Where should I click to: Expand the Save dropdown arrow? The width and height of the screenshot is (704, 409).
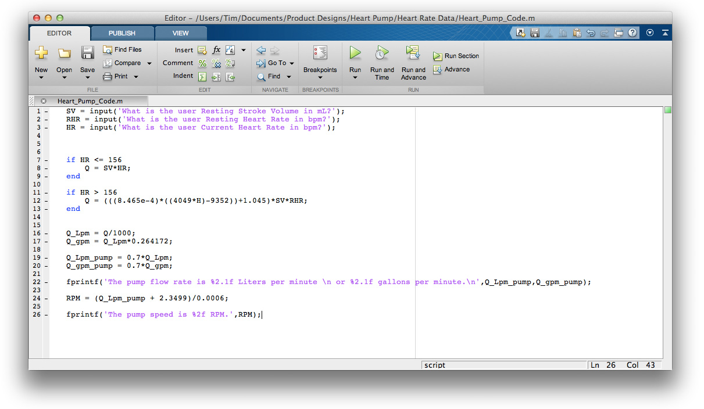point(88,77)
